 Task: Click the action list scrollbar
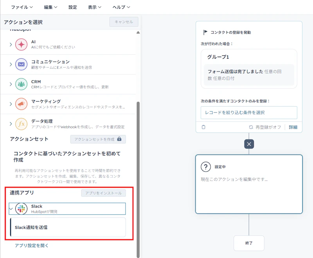click(x=138, y=179)
